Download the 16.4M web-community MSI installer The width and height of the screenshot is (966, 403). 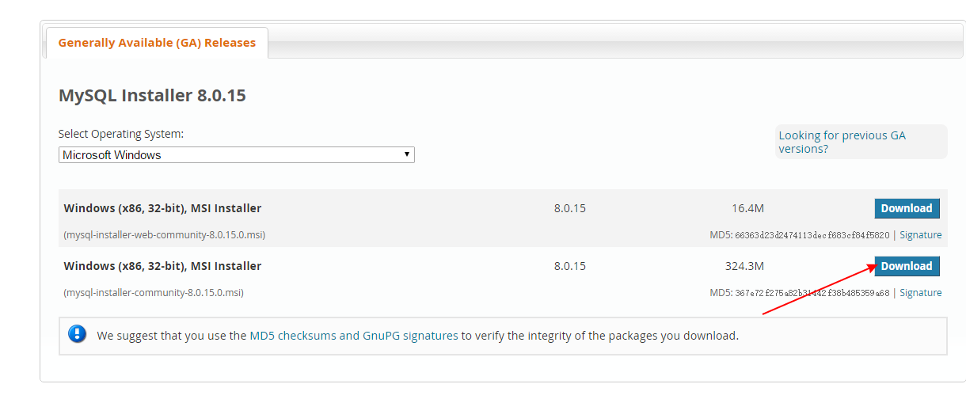coord(907,208)
